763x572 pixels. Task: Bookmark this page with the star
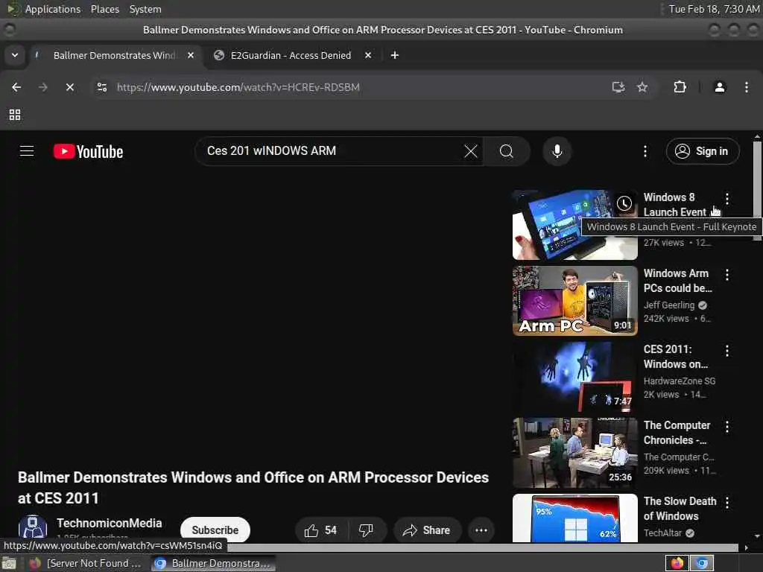click(x=642, y=87)
